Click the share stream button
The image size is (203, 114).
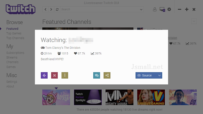[x=107, y=75]
